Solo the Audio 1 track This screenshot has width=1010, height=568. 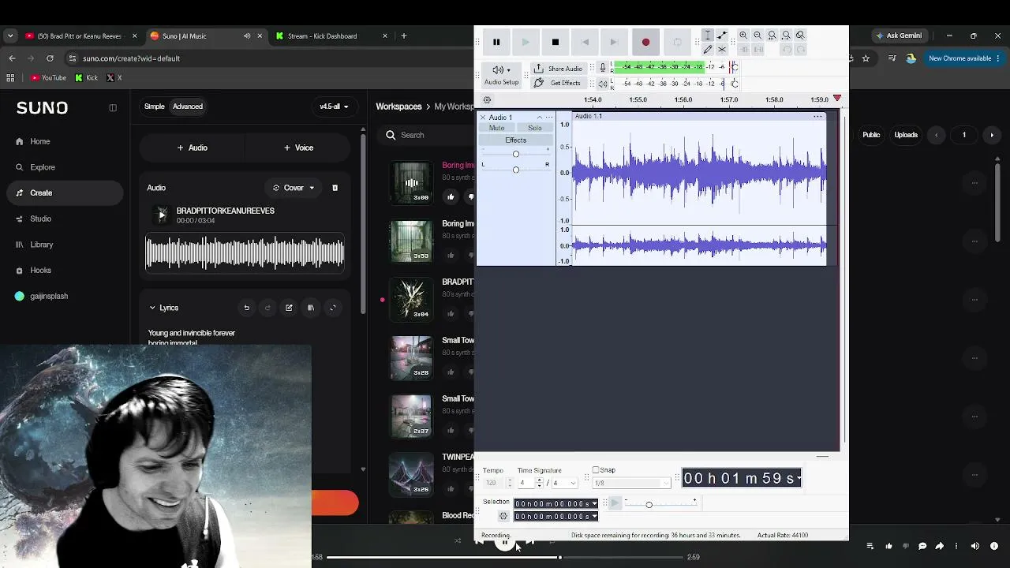[535, 128]
